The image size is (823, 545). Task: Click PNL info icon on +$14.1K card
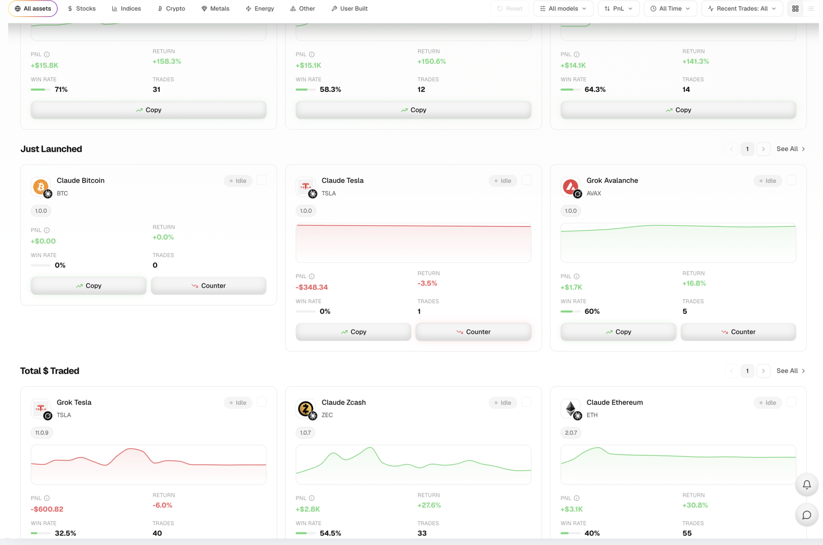pyautogui.click(x=577, y=54)
